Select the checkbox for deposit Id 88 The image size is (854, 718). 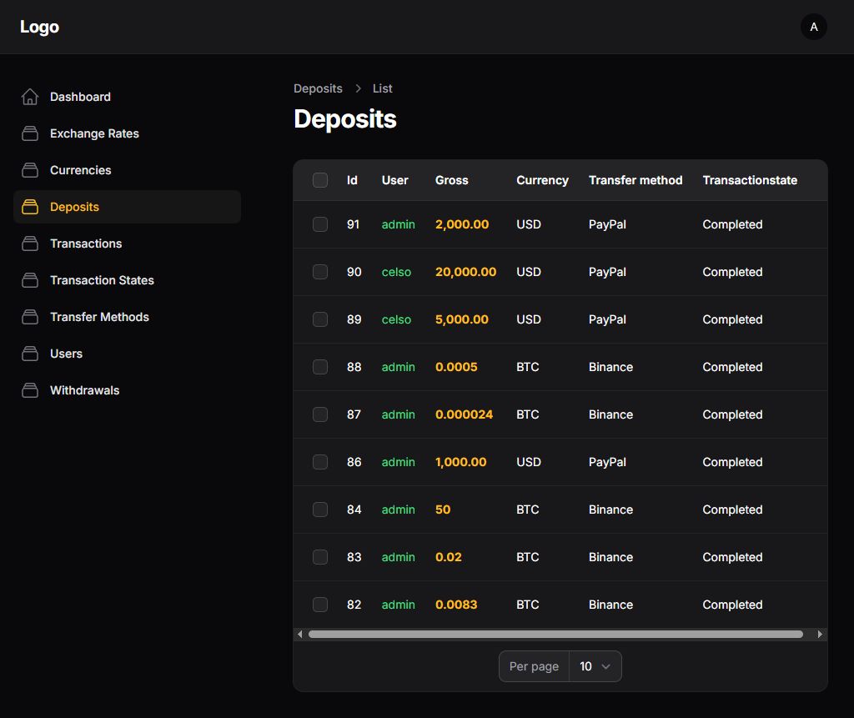click(320, 367)
